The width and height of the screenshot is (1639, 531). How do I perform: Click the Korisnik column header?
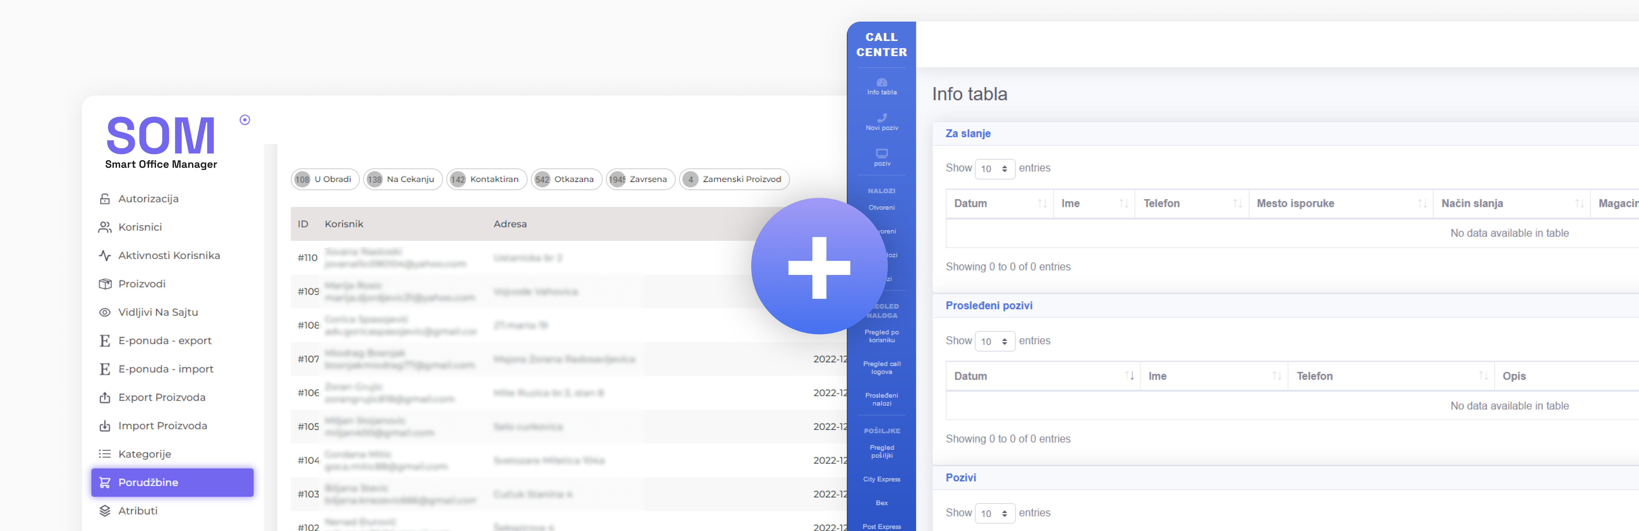pos(344,224)
